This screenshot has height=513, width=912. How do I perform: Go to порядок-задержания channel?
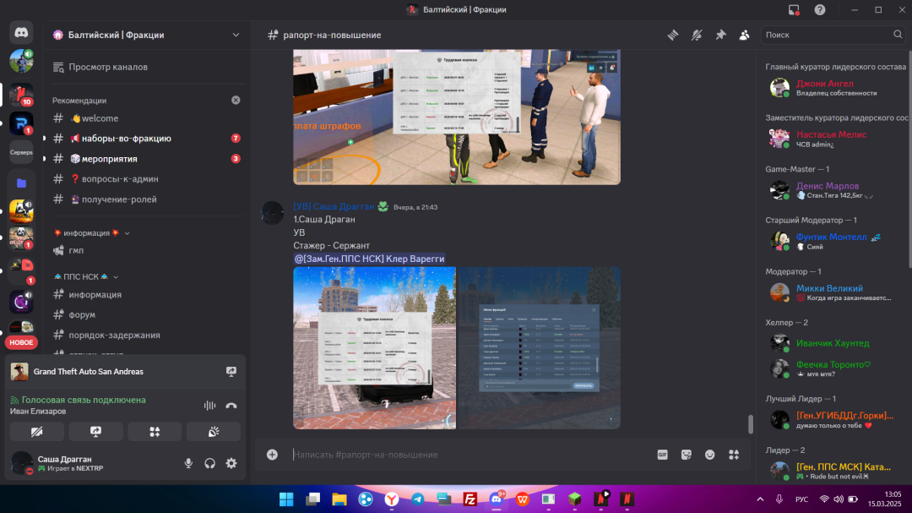(114, 335)
